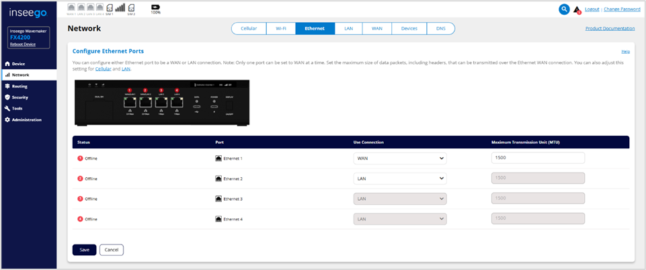Switch to the DNS tab
646x270 pixels.
click(x=440, y=29)
